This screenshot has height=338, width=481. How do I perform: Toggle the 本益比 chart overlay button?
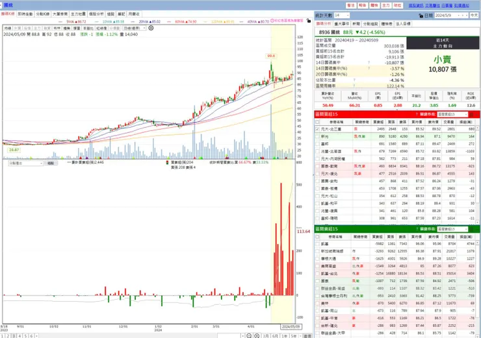pyautogui.click(x=88, y=28)
